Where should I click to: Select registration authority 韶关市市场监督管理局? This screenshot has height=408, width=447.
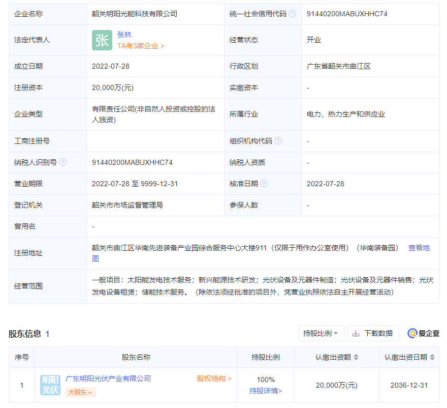(127, 205)
